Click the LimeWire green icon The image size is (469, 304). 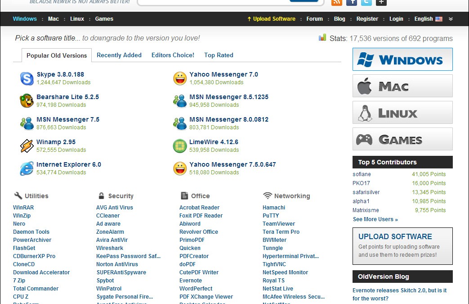(180, 146)
